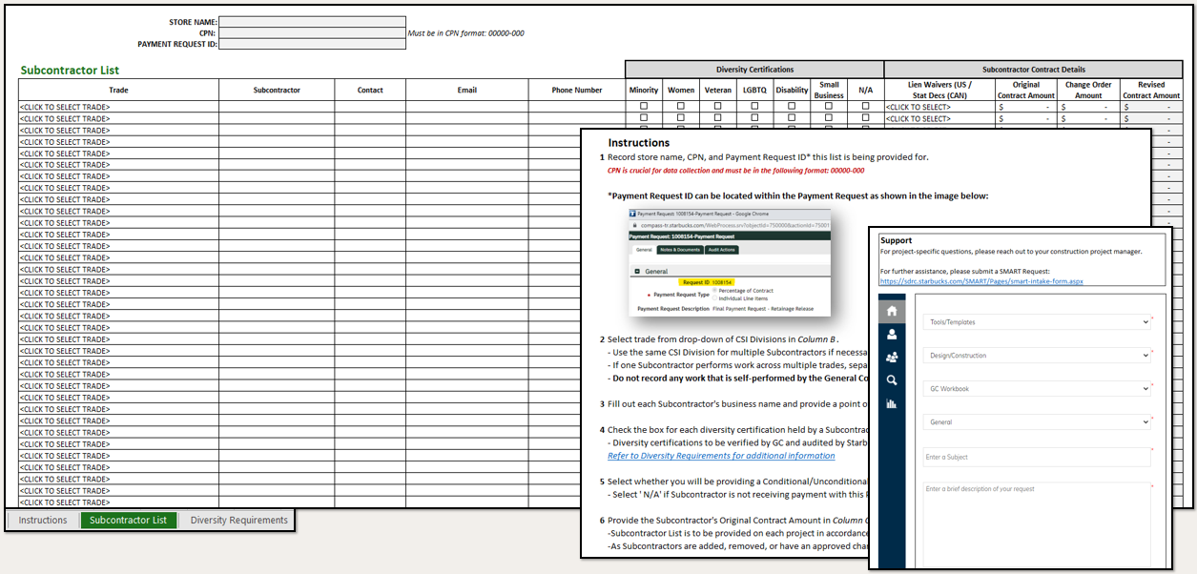The image size is (1197, 574).
Task: Click the single user profile sidebar icon
Action: click(x=892, y=335)
